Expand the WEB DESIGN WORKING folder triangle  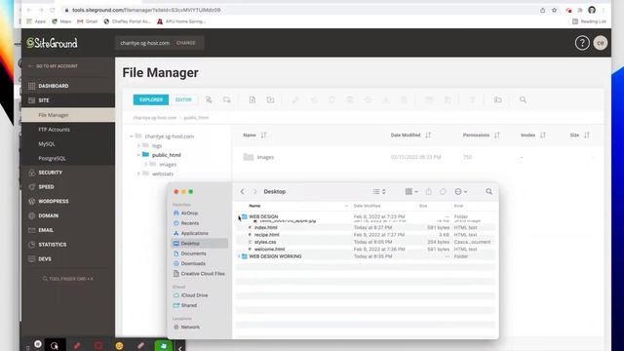click(x=239, y=256)
